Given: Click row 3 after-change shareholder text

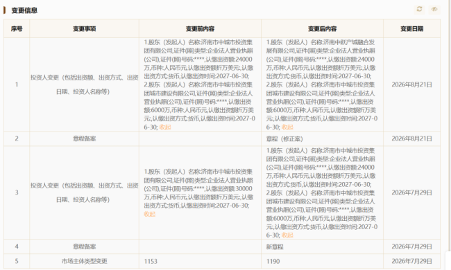Looking at the screenshot, I should click(x=321, y=192).
